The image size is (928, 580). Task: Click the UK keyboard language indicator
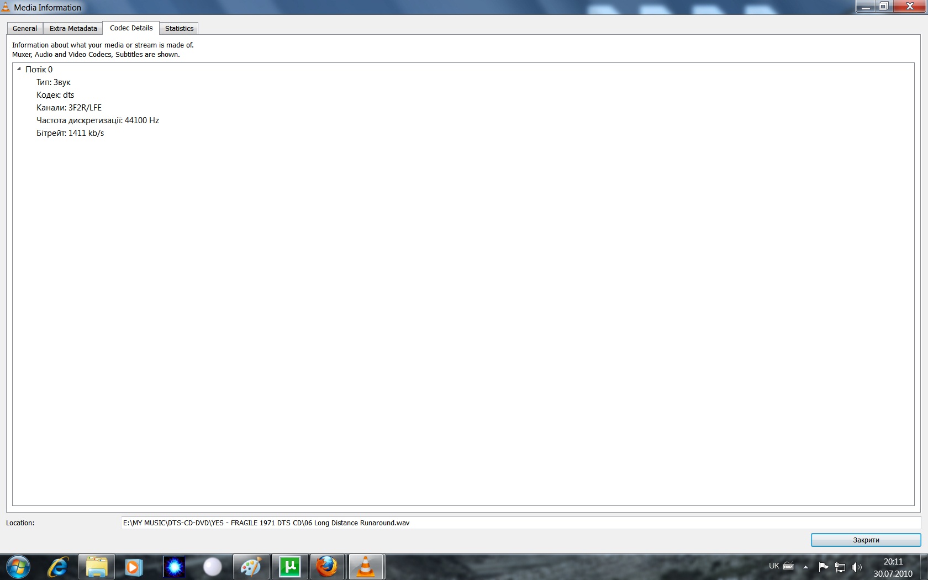pos(774,566)
